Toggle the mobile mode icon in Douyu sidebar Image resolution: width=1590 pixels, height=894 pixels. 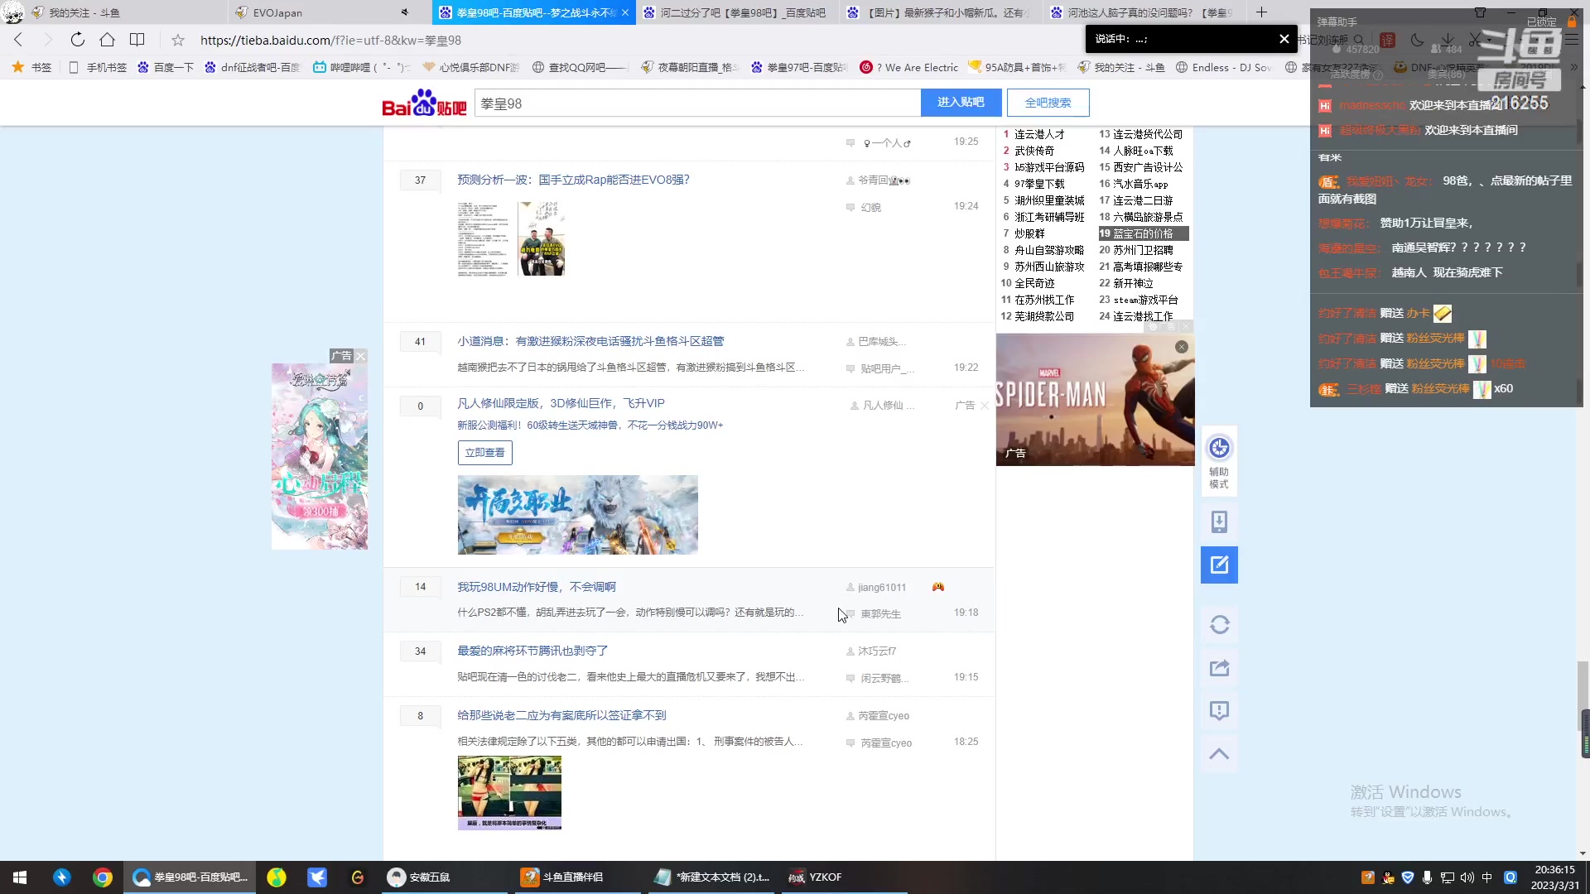1219,521
